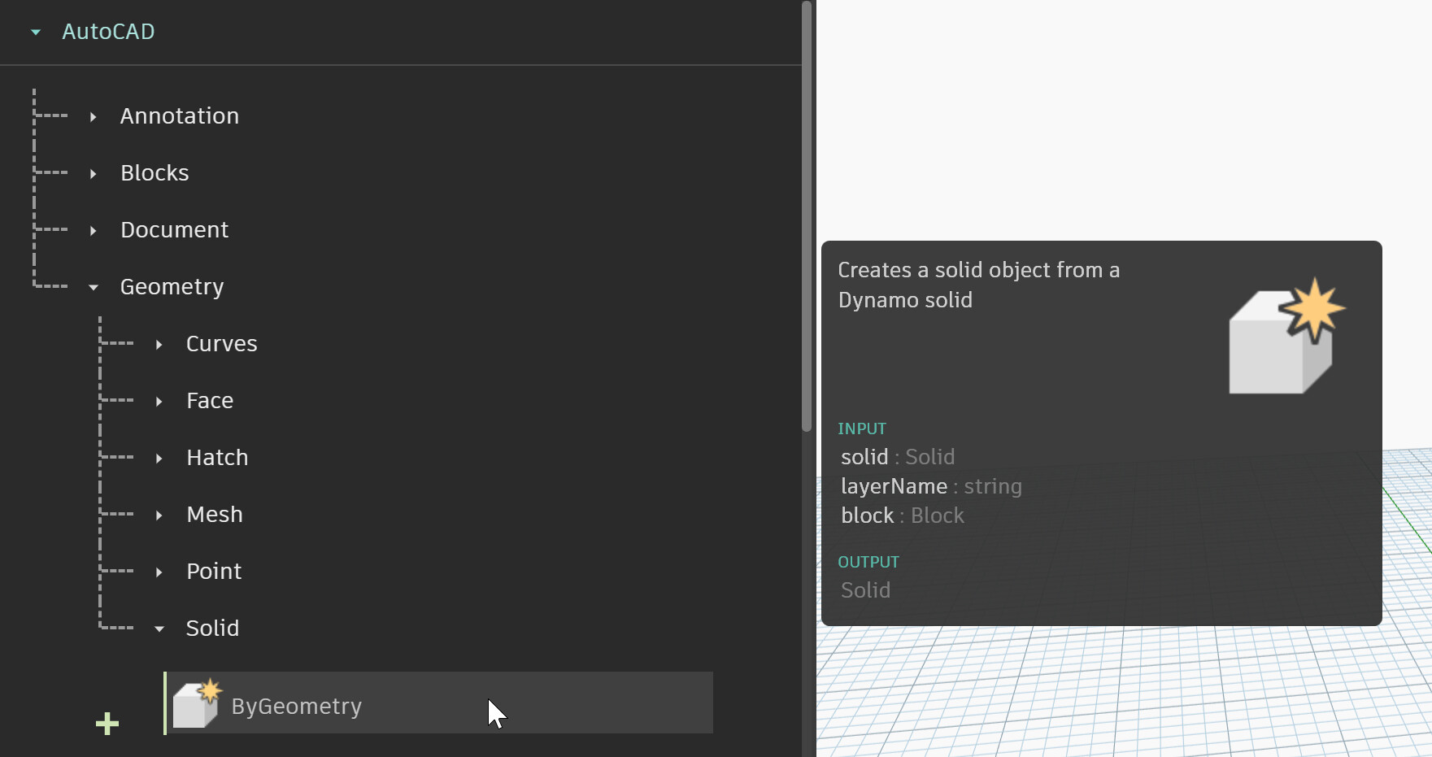Screen dimensions: 1432x757
Task: Select the Point tree label
Action: pos(214,572)
